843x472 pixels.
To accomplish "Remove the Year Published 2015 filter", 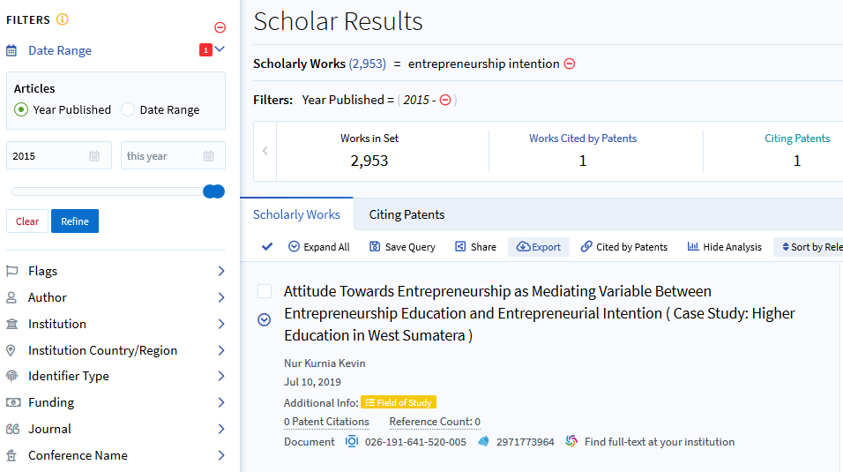I will [x=445, y=100].
